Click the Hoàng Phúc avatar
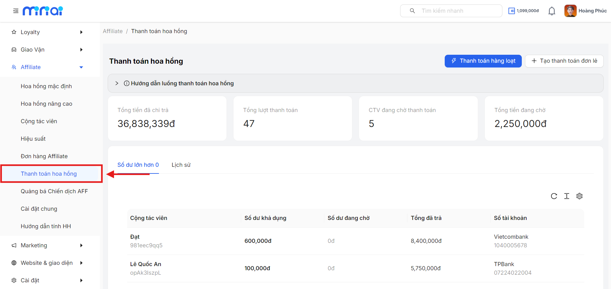Image resolution: width=611 pixels, height=289 pixels. point(570,11)
